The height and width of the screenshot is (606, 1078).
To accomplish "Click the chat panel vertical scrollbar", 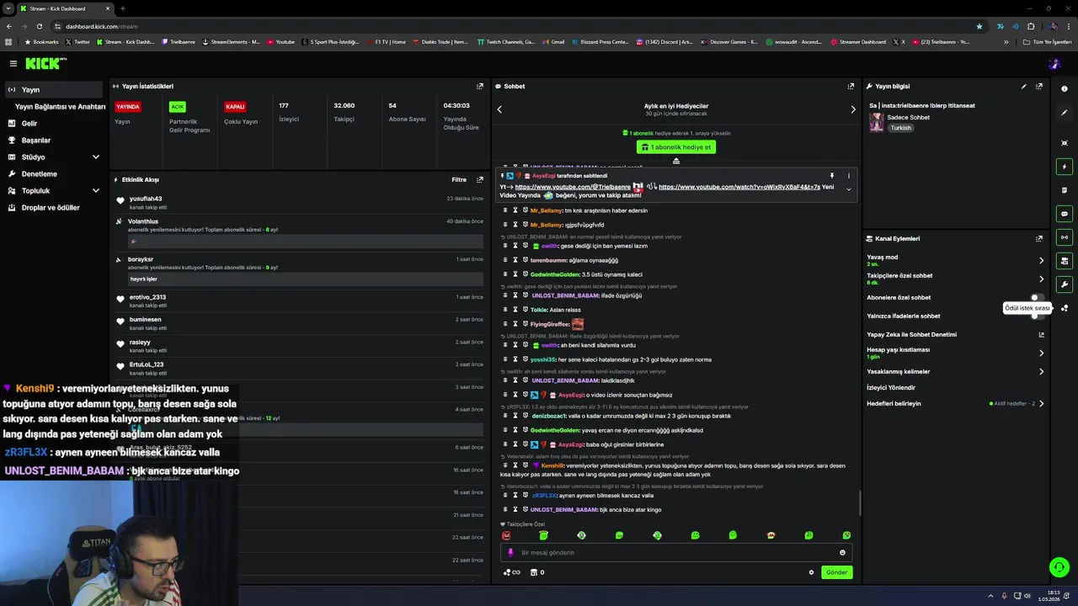I will (859, 502).
